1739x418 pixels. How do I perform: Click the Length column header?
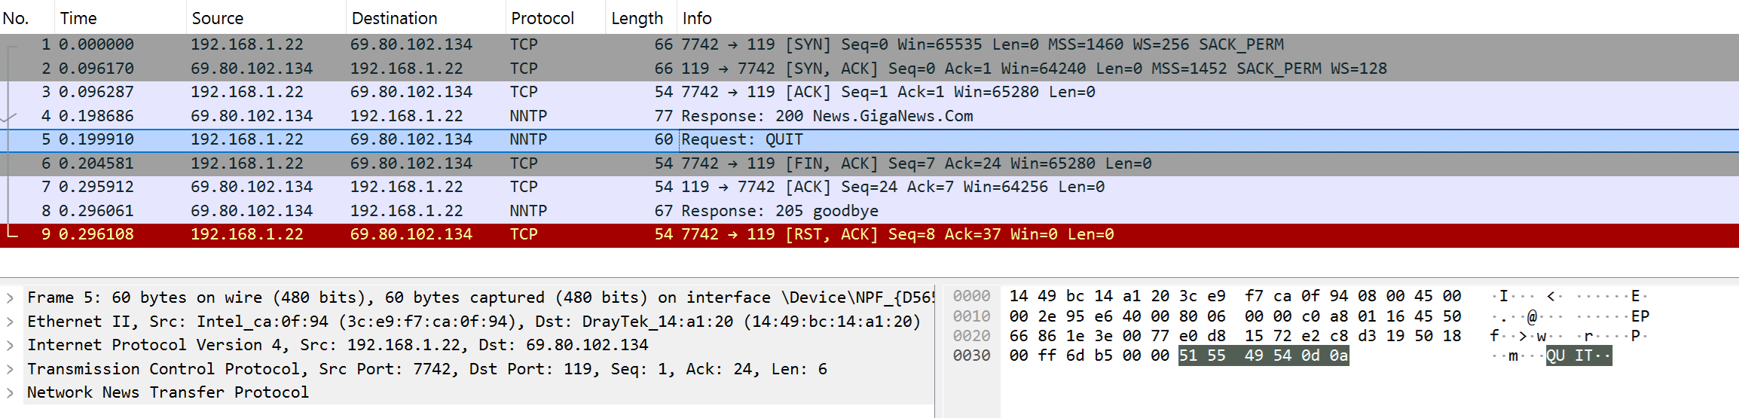coord(637,18)
